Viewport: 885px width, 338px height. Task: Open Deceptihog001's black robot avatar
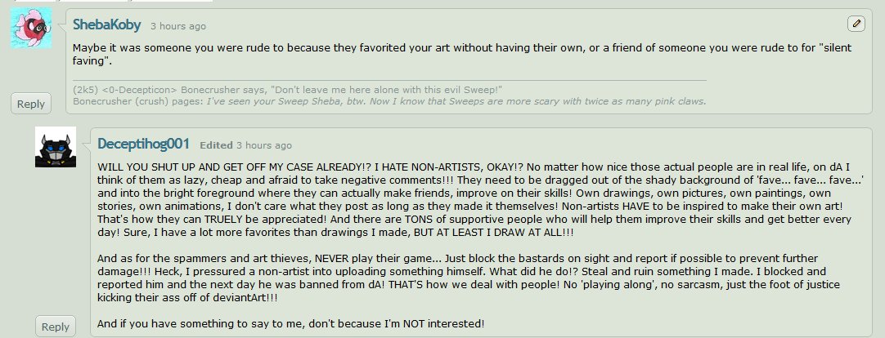coord(56,147)
